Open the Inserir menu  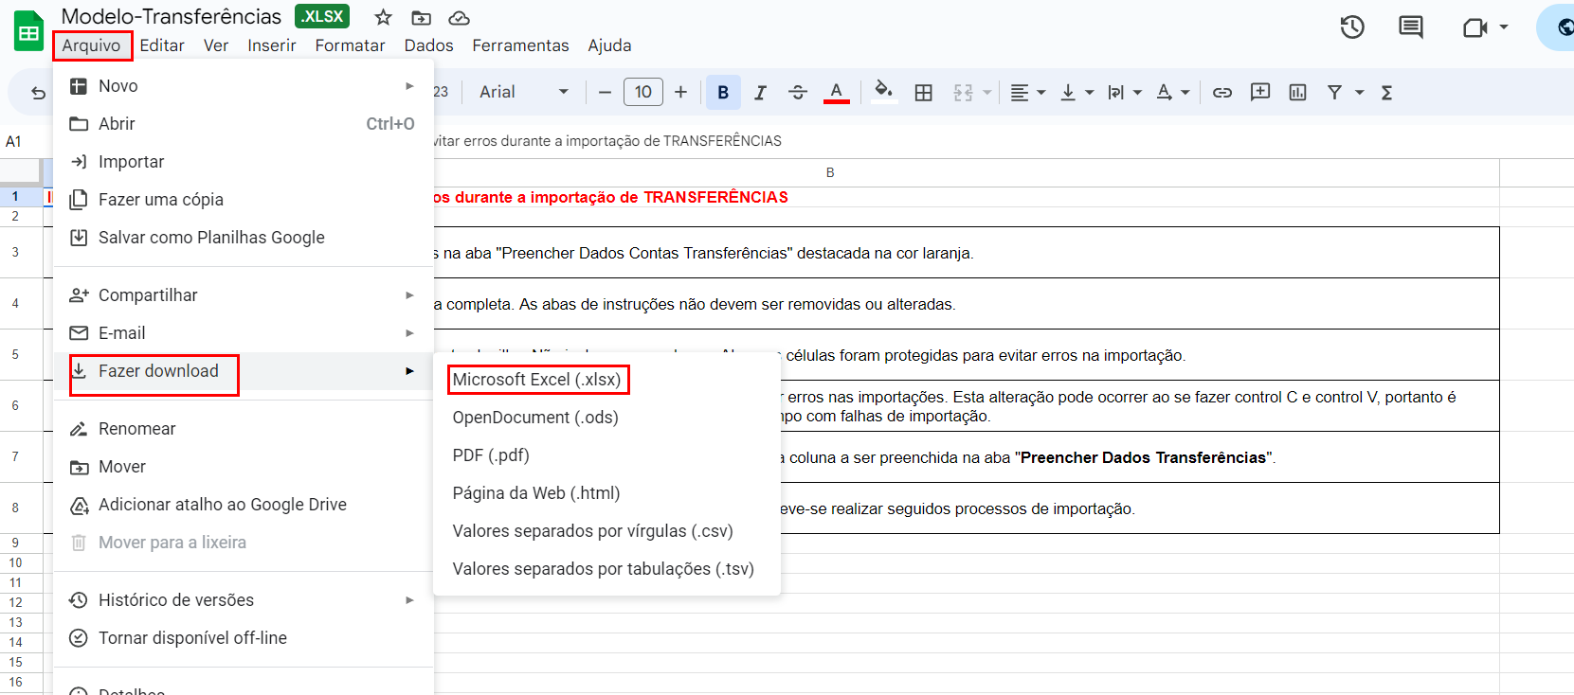(271, 45)
